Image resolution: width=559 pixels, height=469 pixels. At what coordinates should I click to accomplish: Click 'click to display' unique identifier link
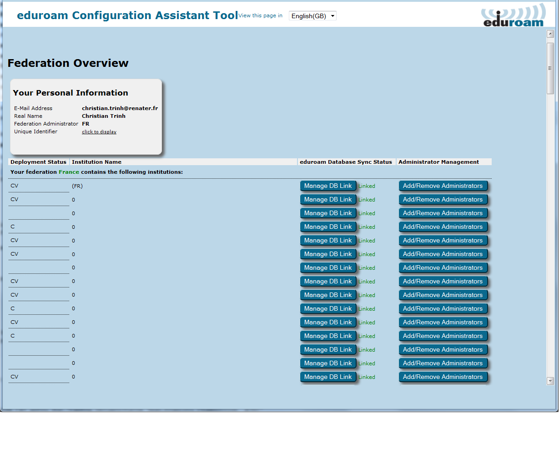click(x=99, y=132)
